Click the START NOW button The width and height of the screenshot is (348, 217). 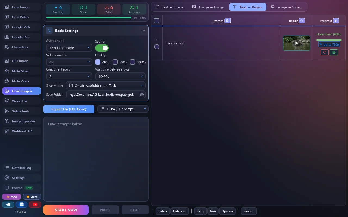pos(66,210)
